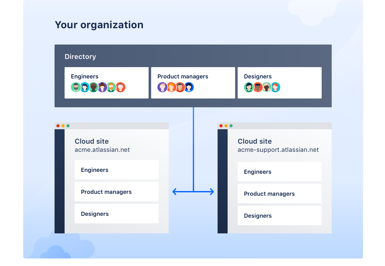Select Designers in acme-support.atlassian.net site
This screenshot has height=266, width=385.
pos(280,215)
